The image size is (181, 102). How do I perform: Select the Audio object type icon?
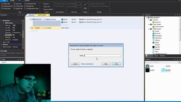(x=153, y=31)
